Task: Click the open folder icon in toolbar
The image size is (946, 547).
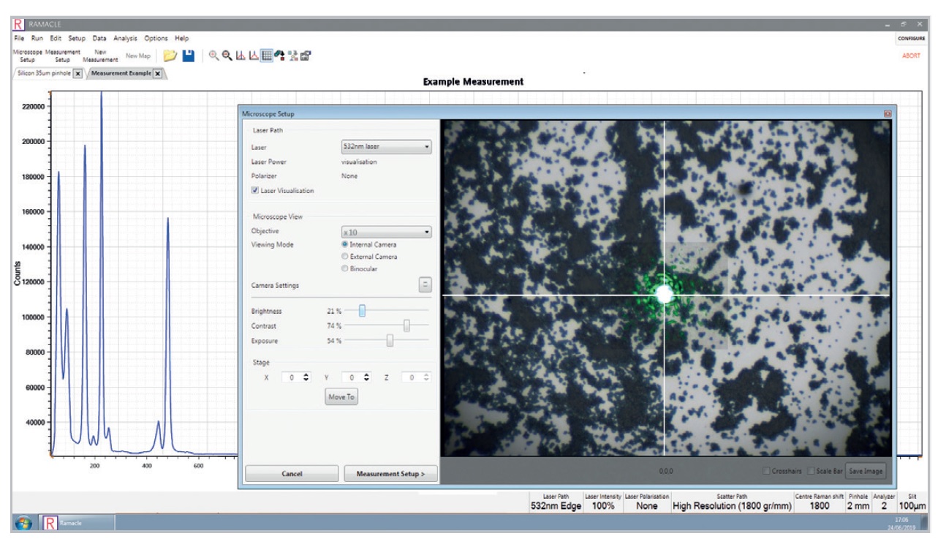Action: 170,56
